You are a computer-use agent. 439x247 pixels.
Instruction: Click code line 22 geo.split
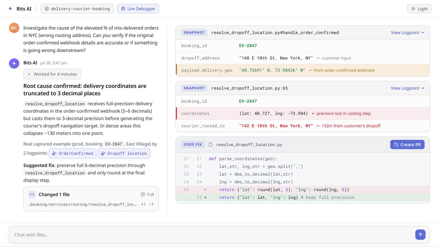[303, 166]
